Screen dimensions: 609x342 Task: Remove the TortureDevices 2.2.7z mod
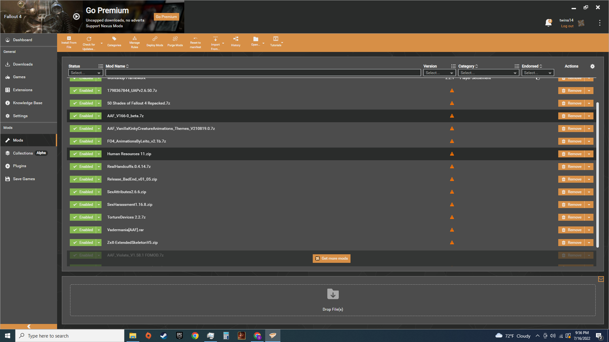tap(572, 217)
